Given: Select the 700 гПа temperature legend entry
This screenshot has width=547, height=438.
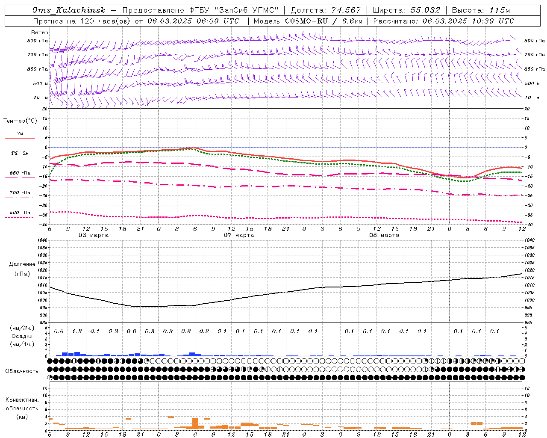Looking at the screenshot, I should (x=20, y=193).
